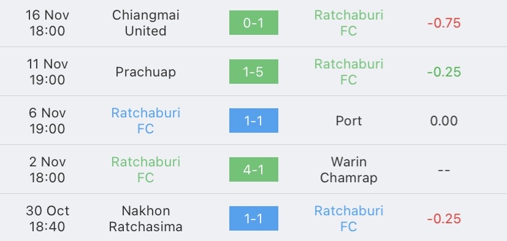Click green Ratchaburi FC in 11 Nov row
507x241 pixels.
tap(349, 72)
